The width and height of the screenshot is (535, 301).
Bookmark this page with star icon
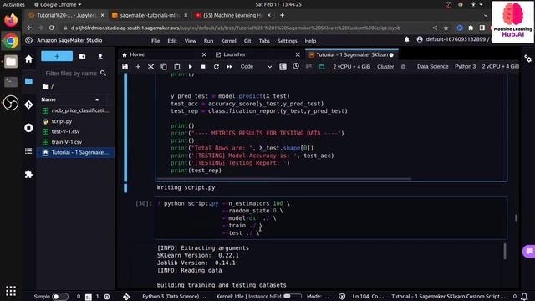coord(446,28)
